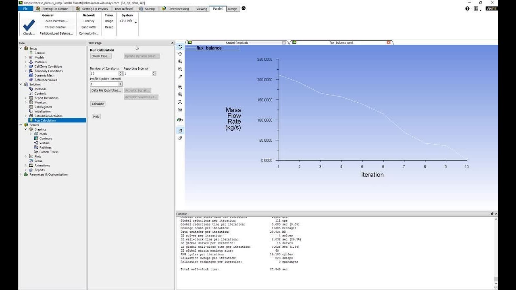The height and width of the screenshot is (290, 516).
Task: Click the refresh display icon in graphics toolbar
Action: coord(180,47)
